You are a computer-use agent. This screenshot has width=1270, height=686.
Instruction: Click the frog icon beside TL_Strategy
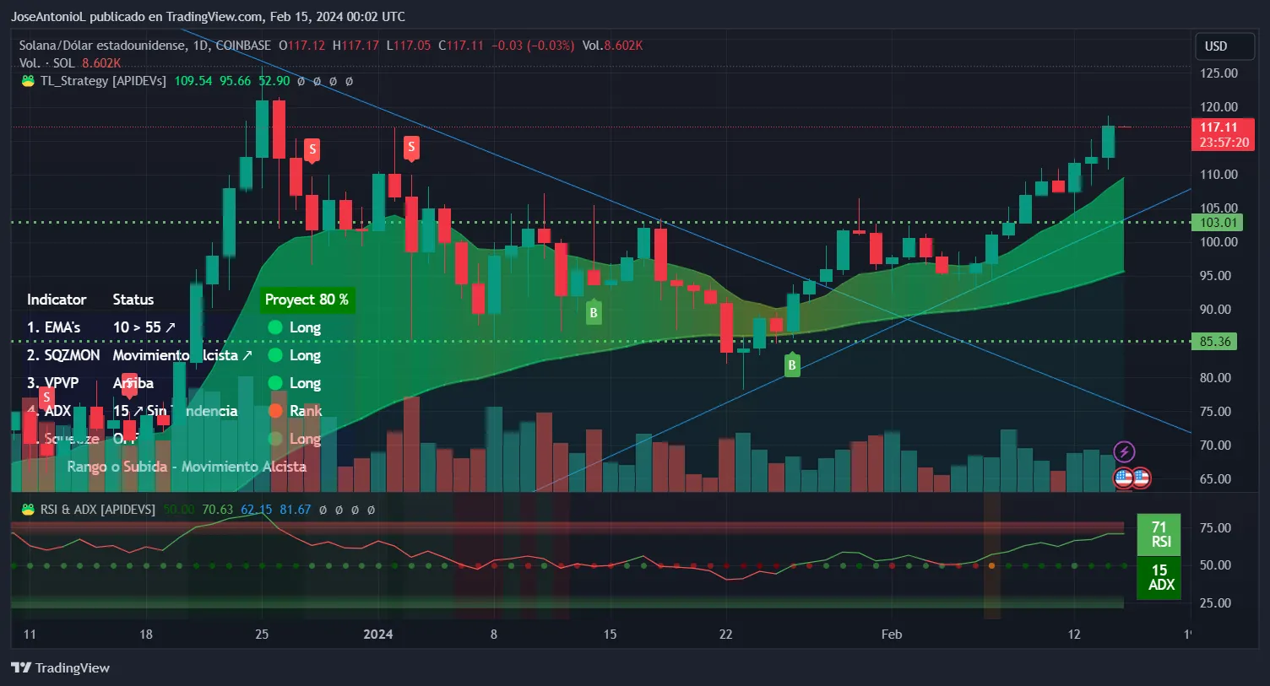click(x=28, y=81)
